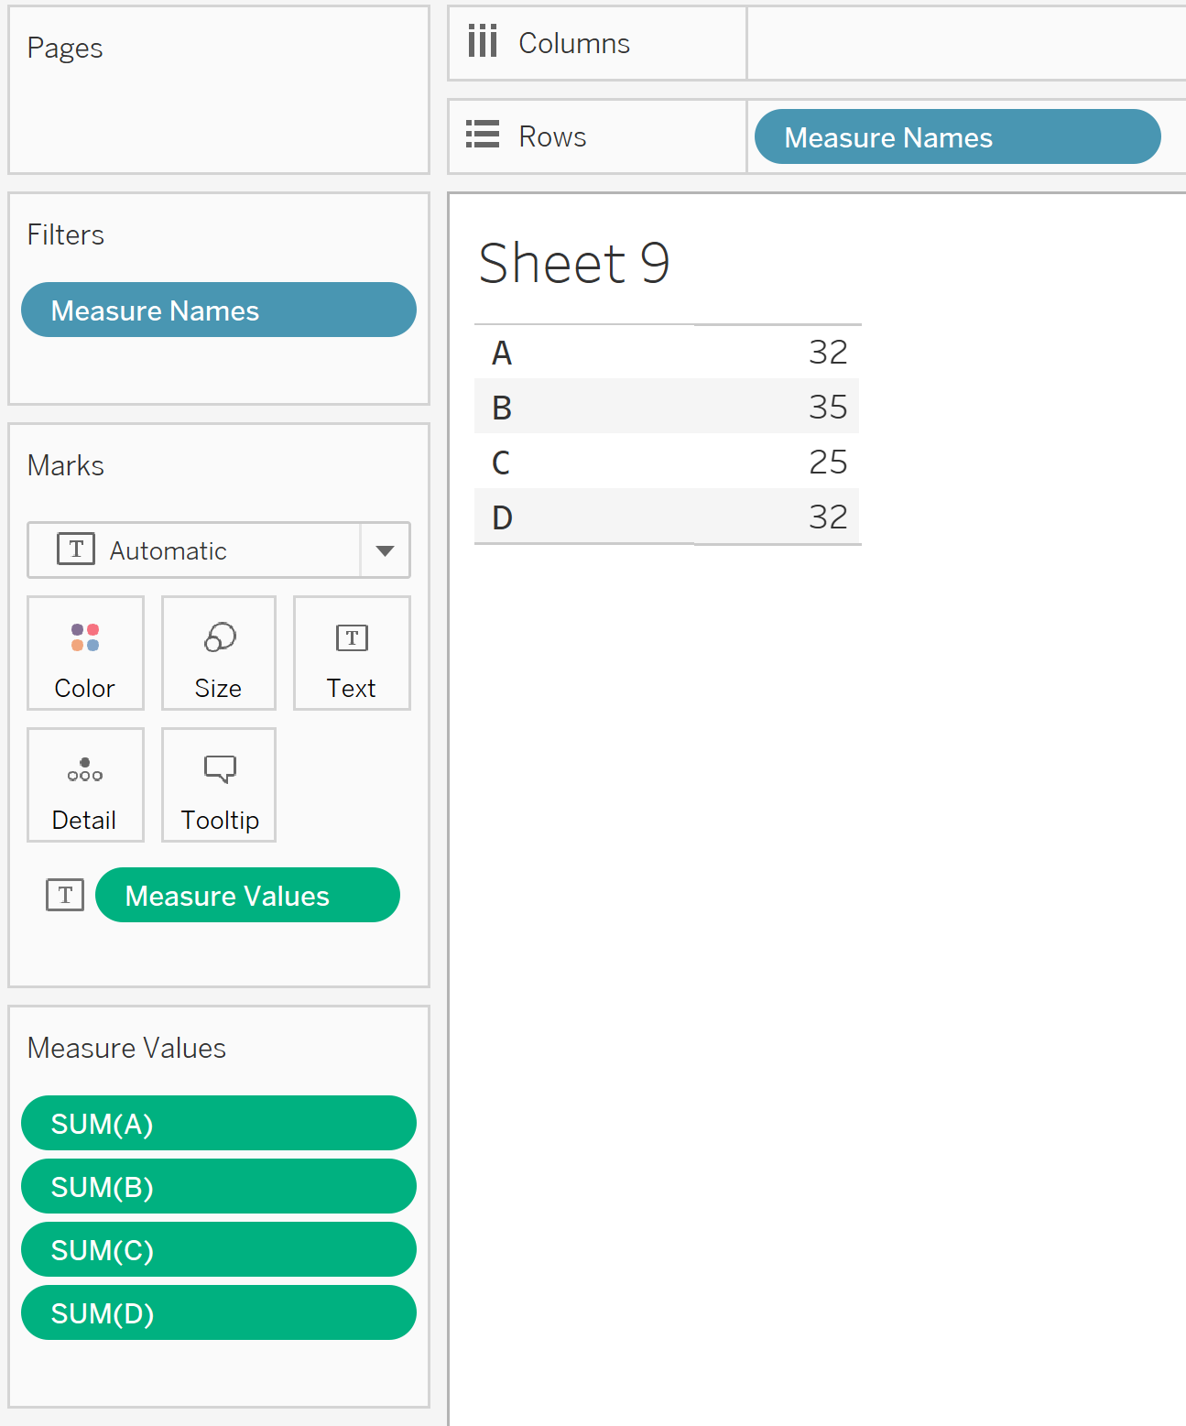Click the Measure Values pill on Marks card
This screenshot has height=1426, width=1186.
[247, 896]
